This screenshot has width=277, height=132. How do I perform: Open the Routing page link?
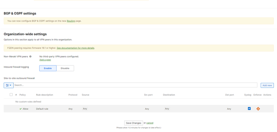71,21
